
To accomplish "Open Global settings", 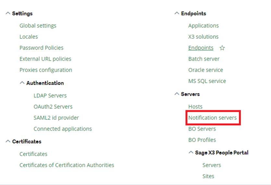I will [38, 26].
